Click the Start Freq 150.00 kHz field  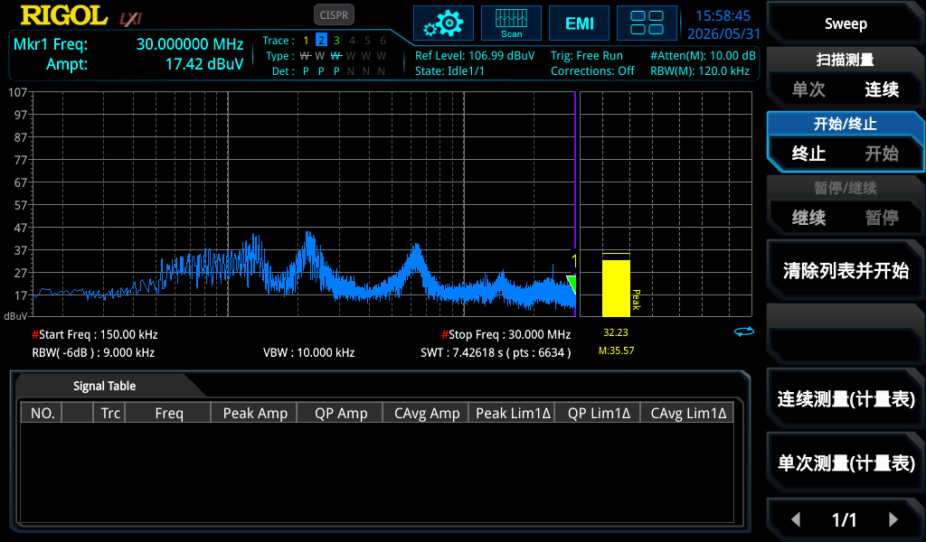click(x=94, y=334)
